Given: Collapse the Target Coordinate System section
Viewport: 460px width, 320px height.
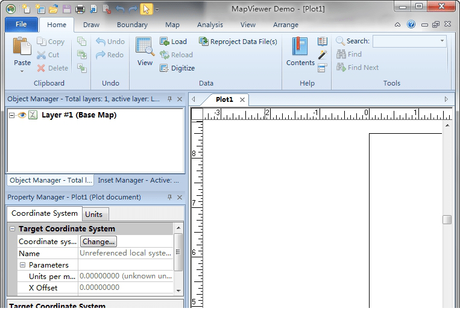Looking at the screenshot, I should (13, 229).
